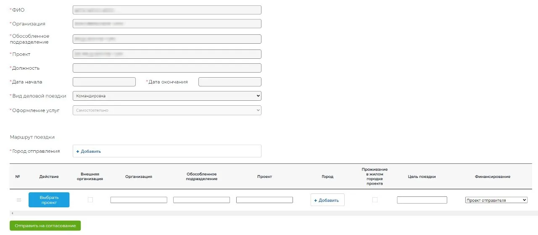Select the Дата окончания field
This screenshot has width=538, height=235.
coord(229,82)
